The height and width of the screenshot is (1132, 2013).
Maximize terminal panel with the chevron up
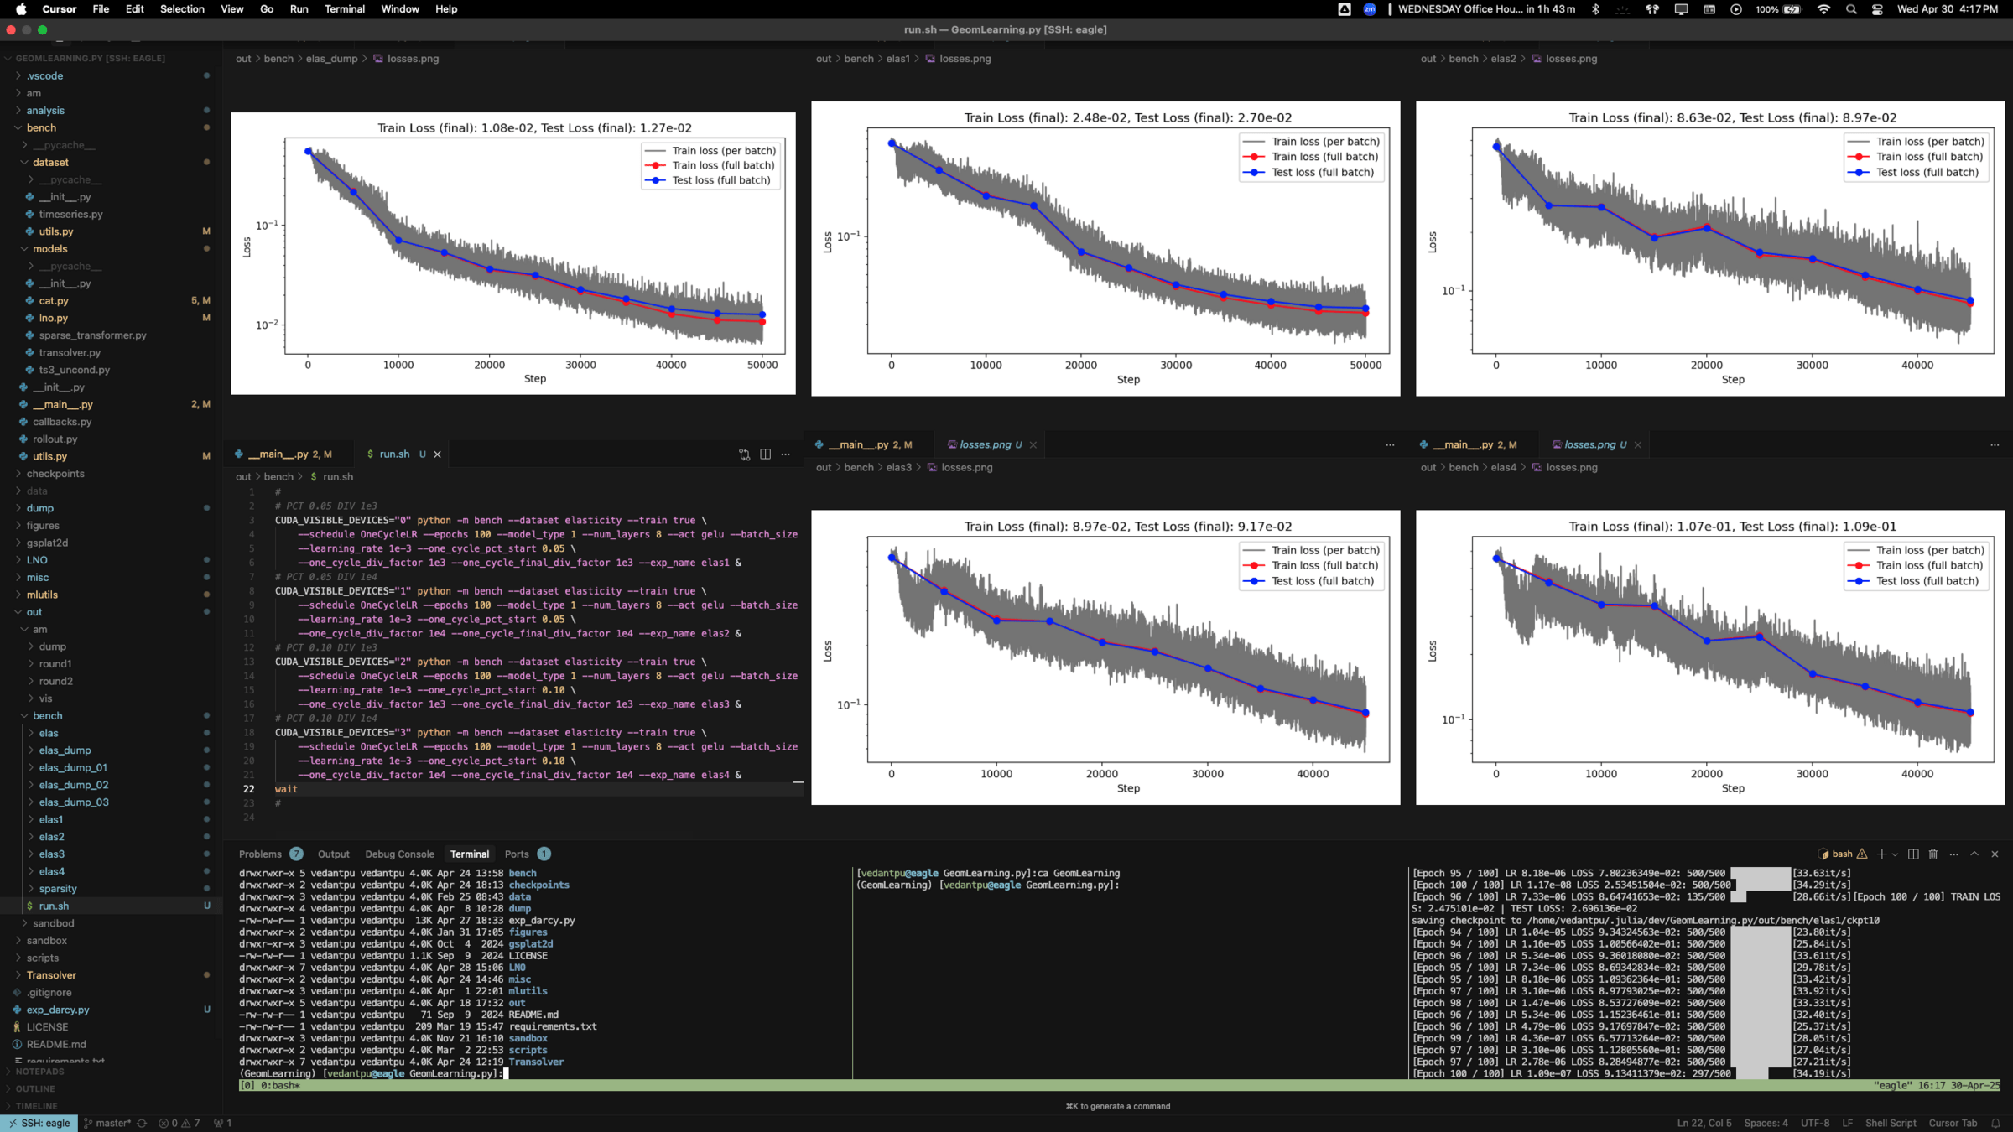(1974, 854)
